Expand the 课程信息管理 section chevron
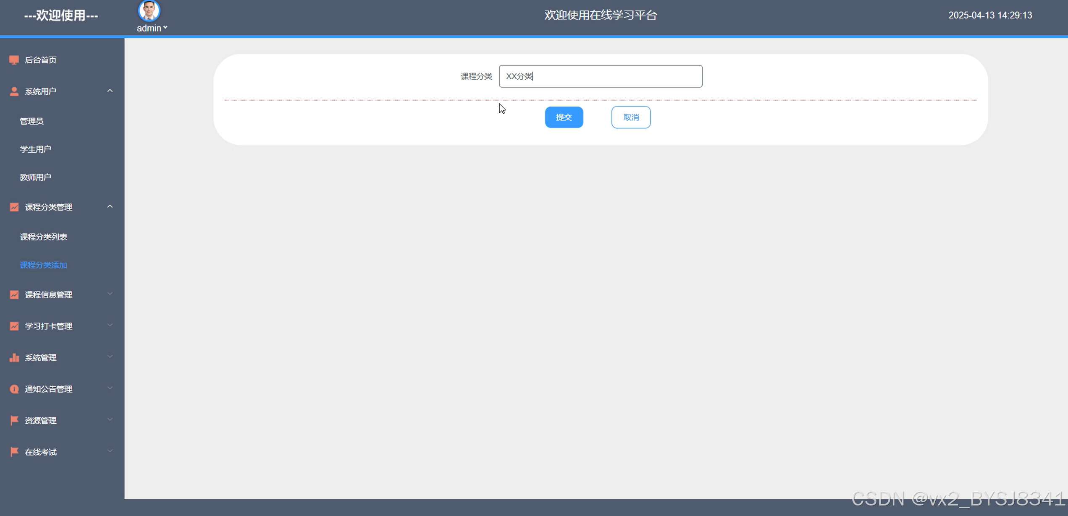 coord(110,294)
